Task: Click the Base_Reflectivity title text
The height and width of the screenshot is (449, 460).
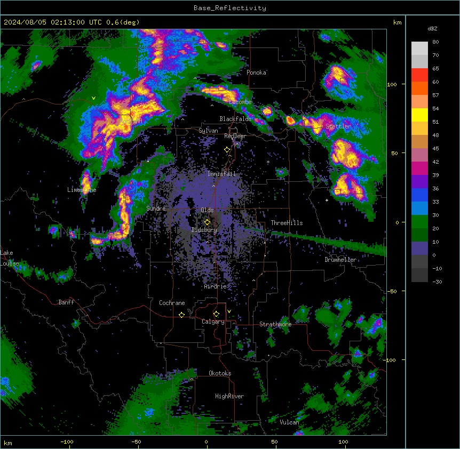Action: (230, 8)
